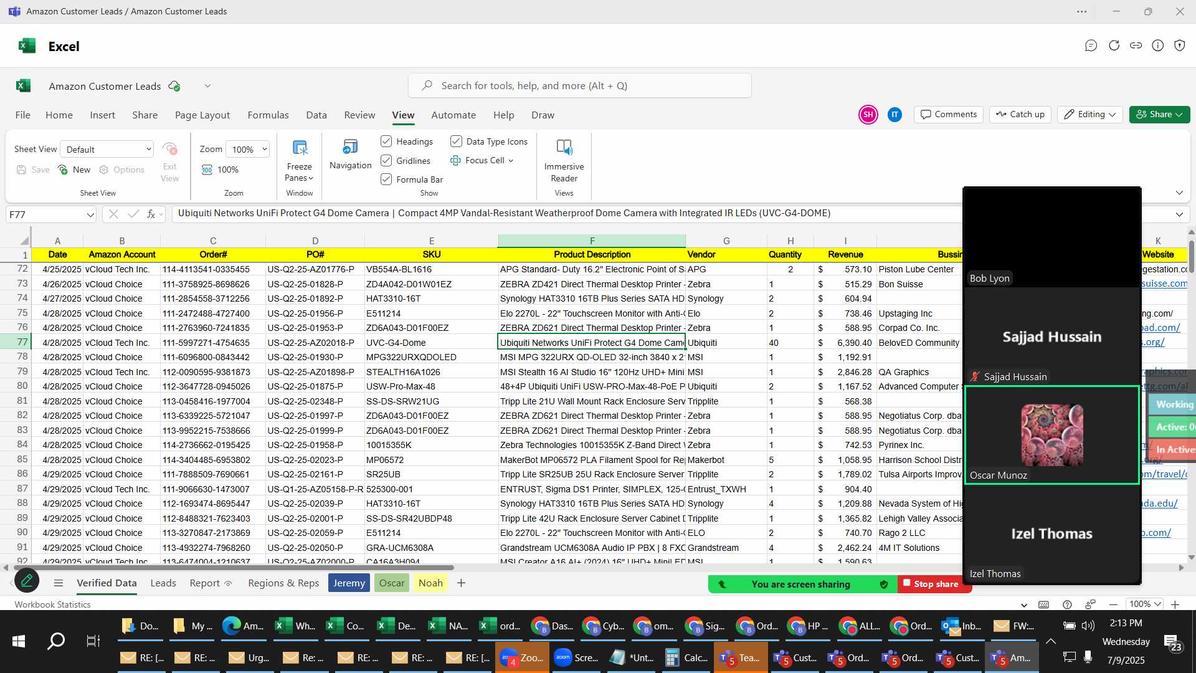This screenshot has width=1196, height=673.
Task: Click the Catch up button
Action: pyautogui.click(x=1020, y=115)
